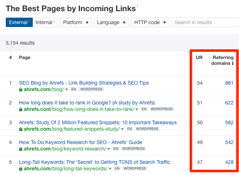Switch to the Internal links tab
The width and height of the screenshot is (239, 175).
[45, 22]
